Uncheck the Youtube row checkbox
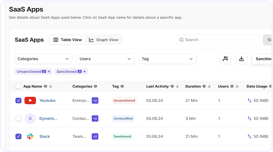273x152 pixels. coord(19,100)
